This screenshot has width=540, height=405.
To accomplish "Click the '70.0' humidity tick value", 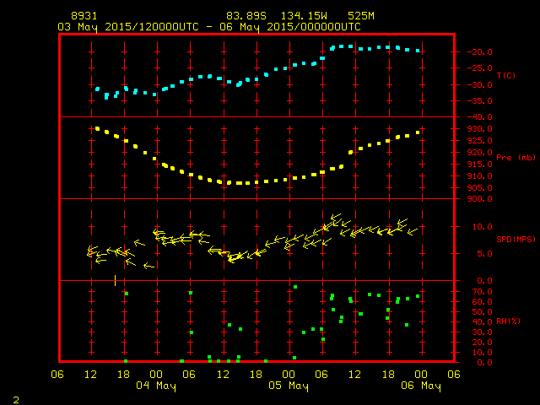I will click(x=482, y=292).
